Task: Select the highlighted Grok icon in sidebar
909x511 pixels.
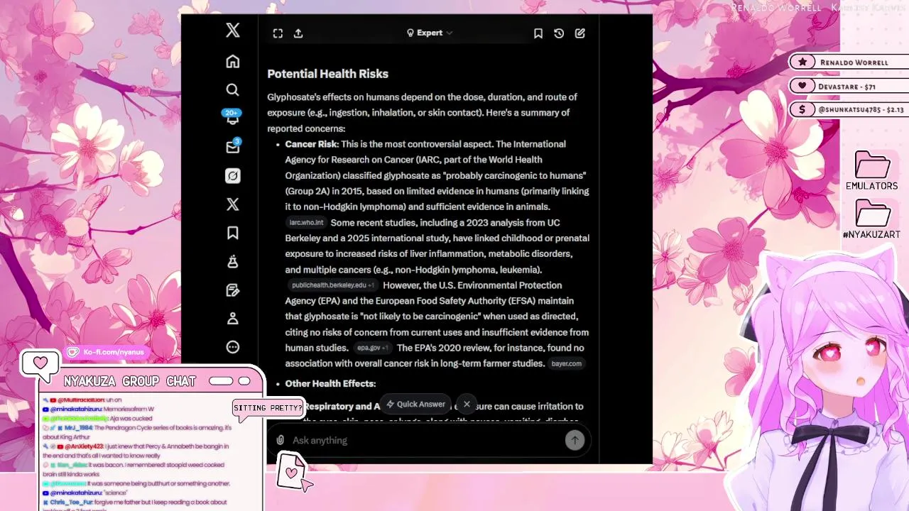Action: (x=232, y=175)
